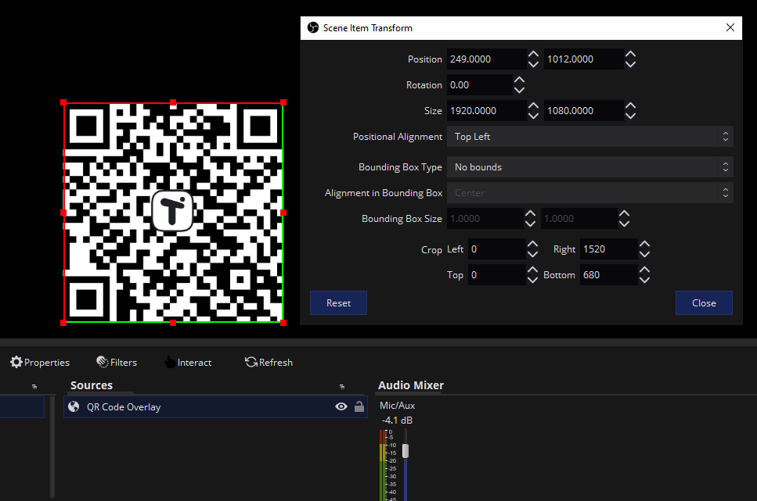This screenshot has height=501, width=757.
Task: Increase Size width with up arrow
Action: point(533,106)
